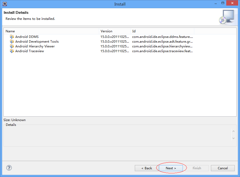Click the com.android.ide.eclipse.ddms.feature id cell
The image size is (240, 177).
[162, 37]
